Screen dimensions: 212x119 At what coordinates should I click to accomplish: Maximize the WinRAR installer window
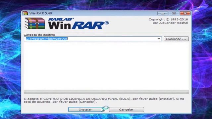[x=174, y=13]
